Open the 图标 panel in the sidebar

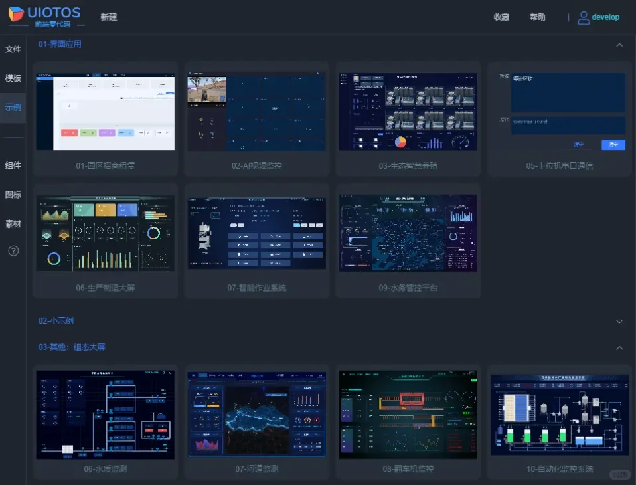tap(13, 194)
